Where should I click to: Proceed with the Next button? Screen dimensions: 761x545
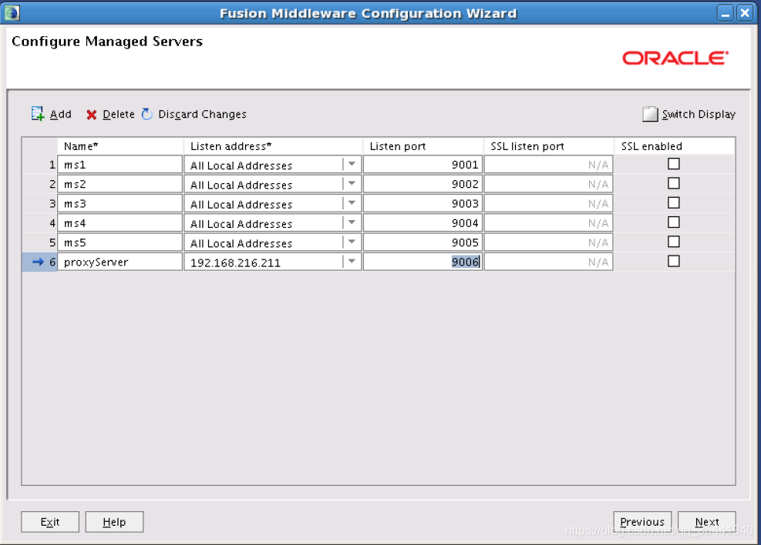pyautogui.click(x=706, y=522)
